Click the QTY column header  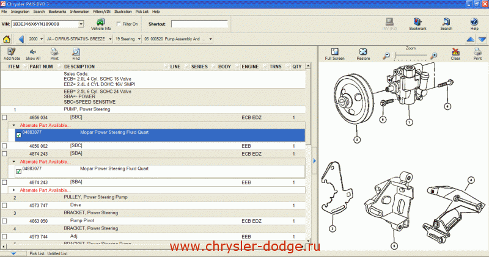(x=297, y=67)
